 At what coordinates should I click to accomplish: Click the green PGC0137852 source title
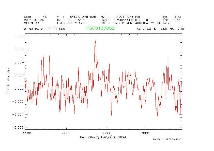coord(100,28)
